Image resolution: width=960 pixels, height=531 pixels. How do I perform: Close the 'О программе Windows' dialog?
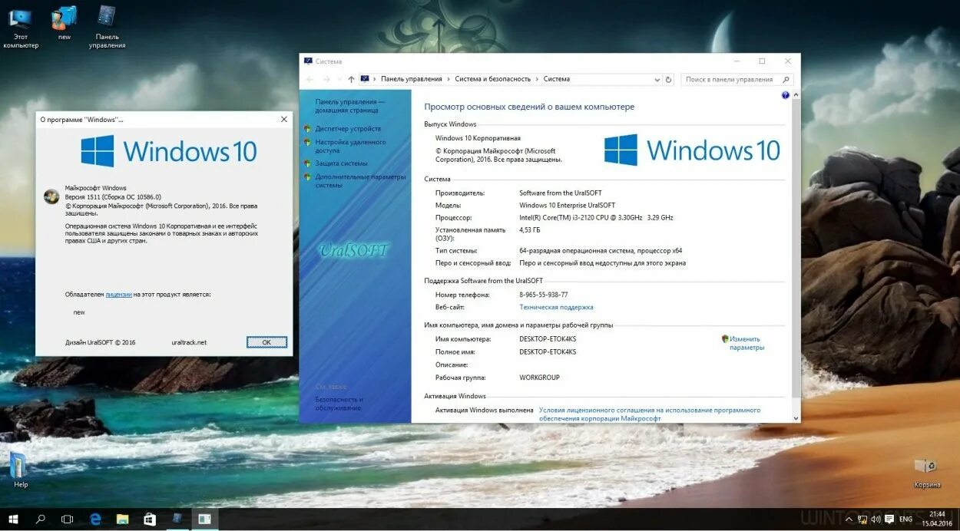pos(284,119)
